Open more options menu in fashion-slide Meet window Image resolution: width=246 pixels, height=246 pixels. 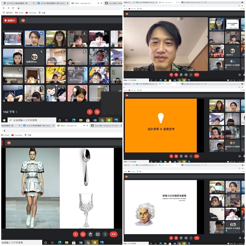point(105,234)
